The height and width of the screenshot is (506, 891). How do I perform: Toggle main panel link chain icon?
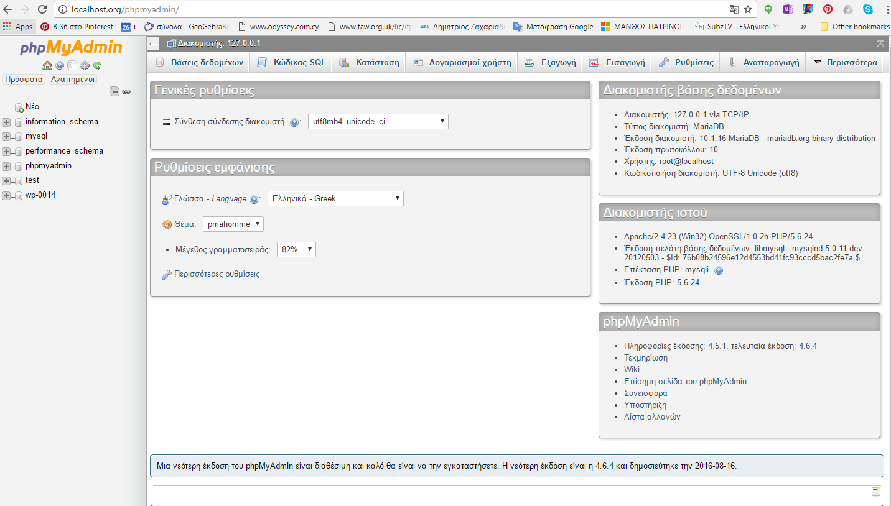coord(126,91)
